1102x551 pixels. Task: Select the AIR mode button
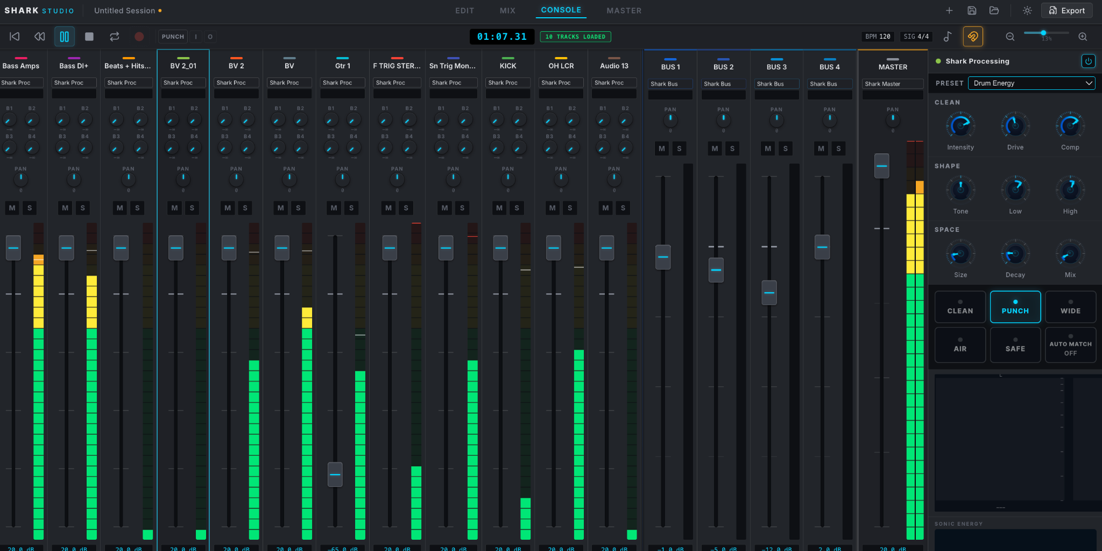click(960, 345)
